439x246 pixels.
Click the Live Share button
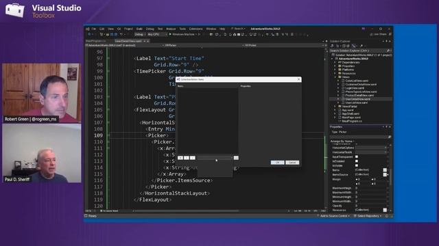coord(378,34)
